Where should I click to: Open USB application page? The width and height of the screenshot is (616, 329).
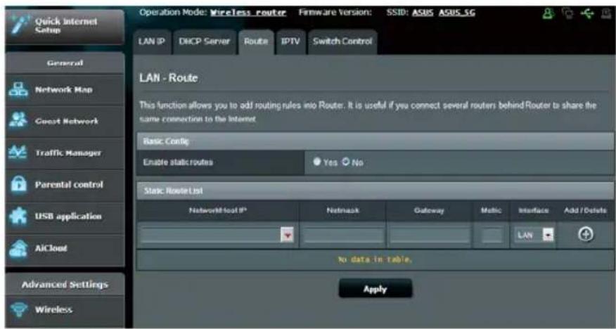(x=65, y=217)
